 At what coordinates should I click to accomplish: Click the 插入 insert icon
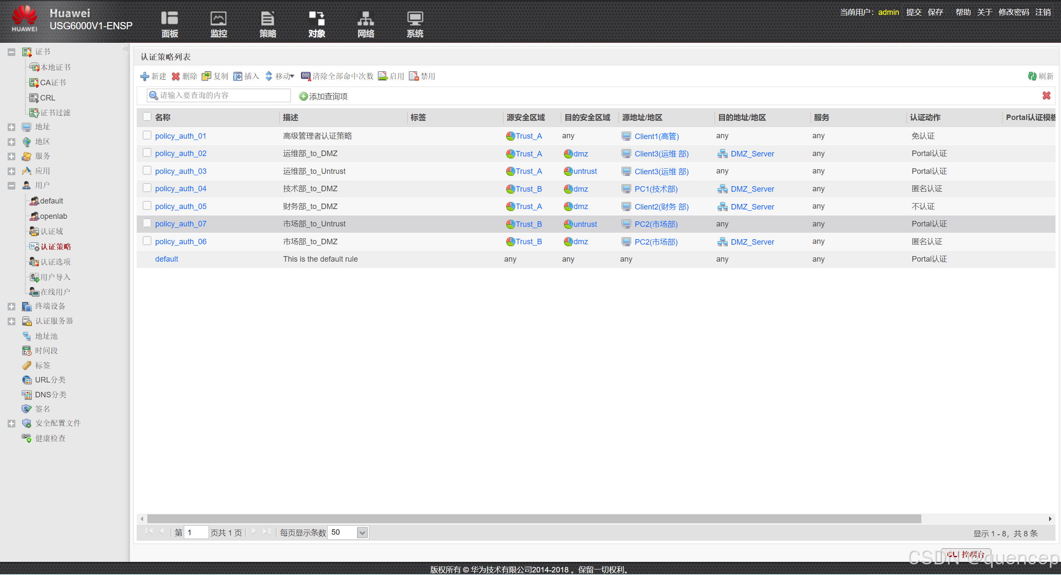[238, 76]
